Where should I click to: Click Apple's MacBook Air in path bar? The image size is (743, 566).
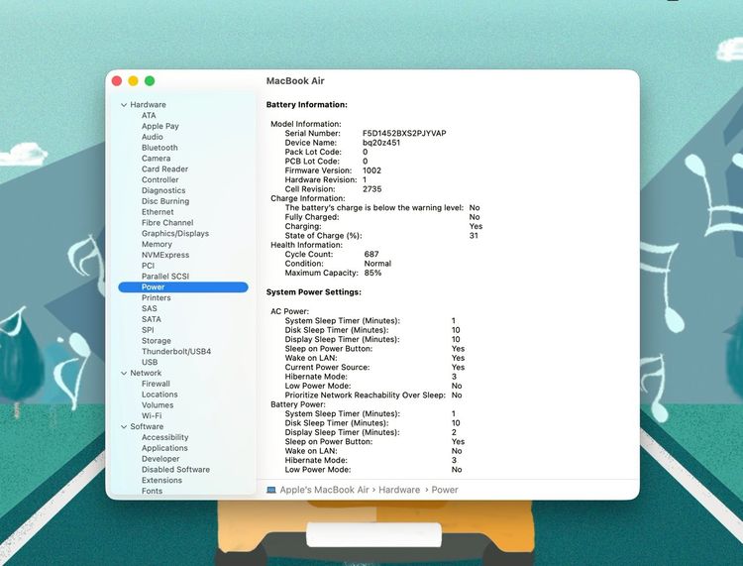pos(324,490)
